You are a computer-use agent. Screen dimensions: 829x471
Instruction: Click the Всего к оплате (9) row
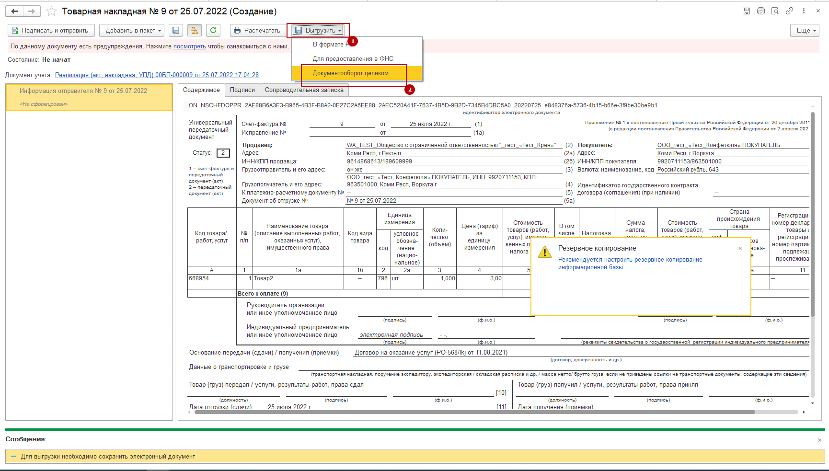[263, 294]
